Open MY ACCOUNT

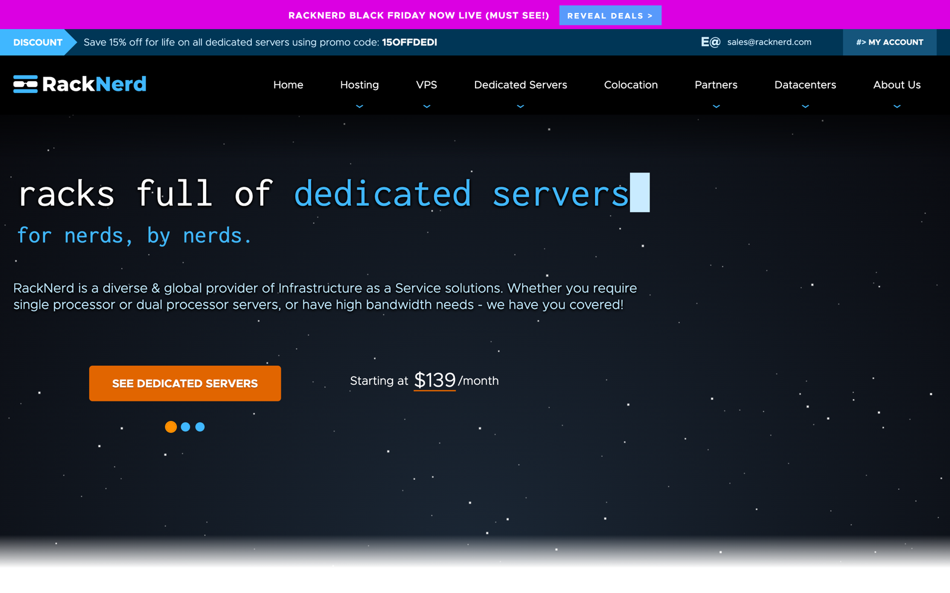(889, 42)
